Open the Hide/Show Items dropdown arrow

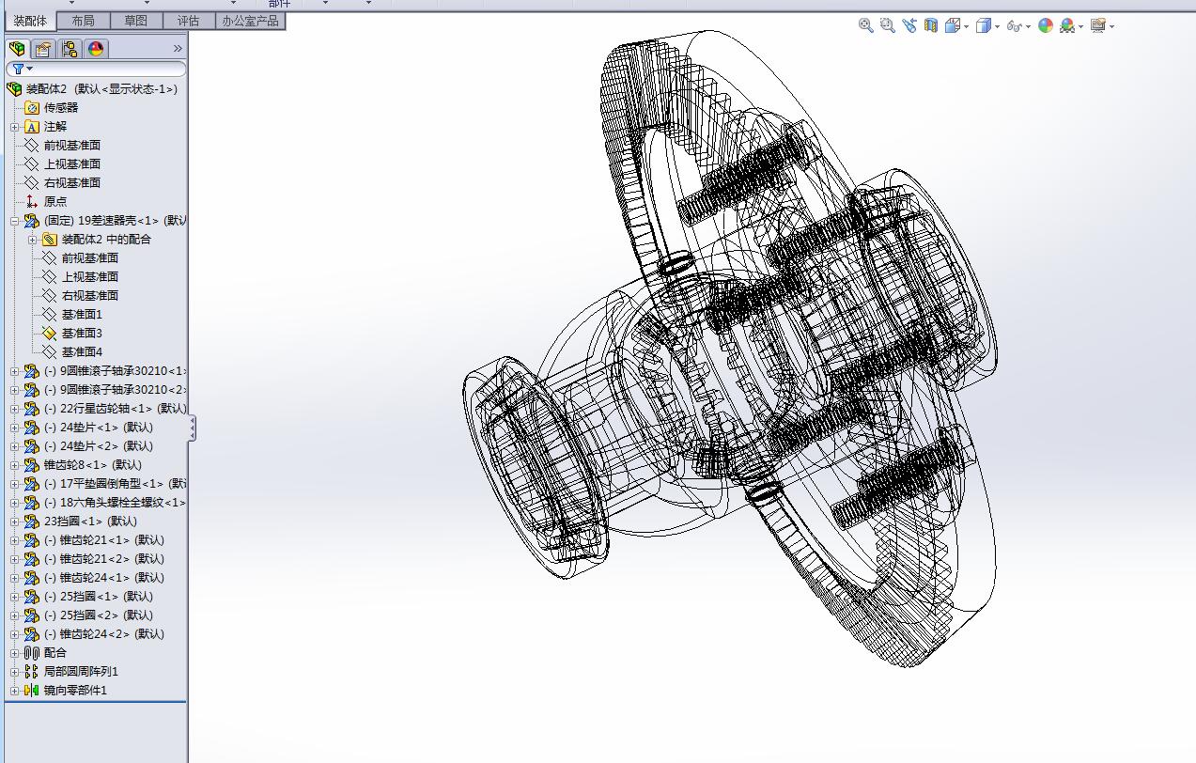tap(1028, 27)
